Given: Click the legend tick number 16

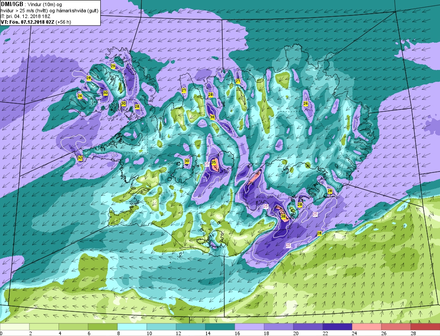Looking at the screenshot, I should pos(238,333).
